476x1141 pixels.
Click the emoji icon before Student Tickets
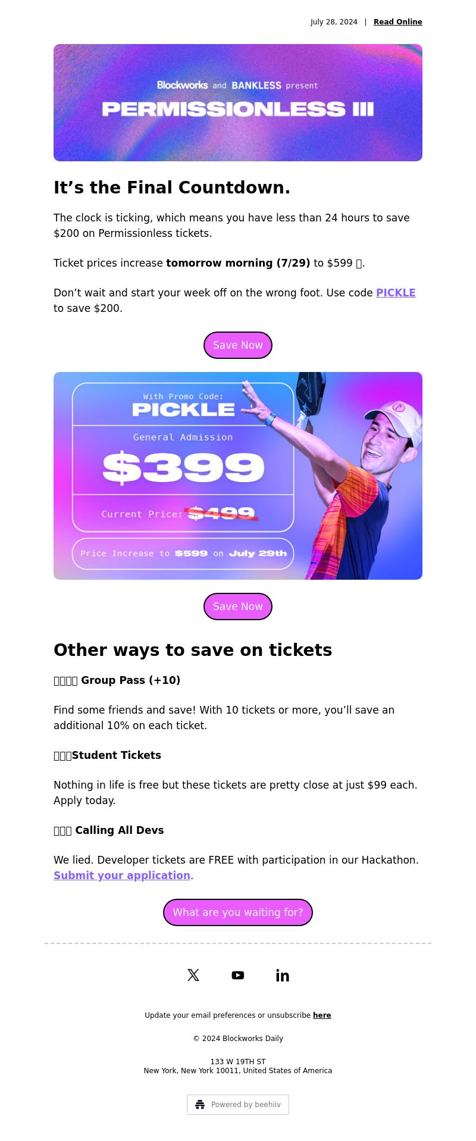(62, 755)
